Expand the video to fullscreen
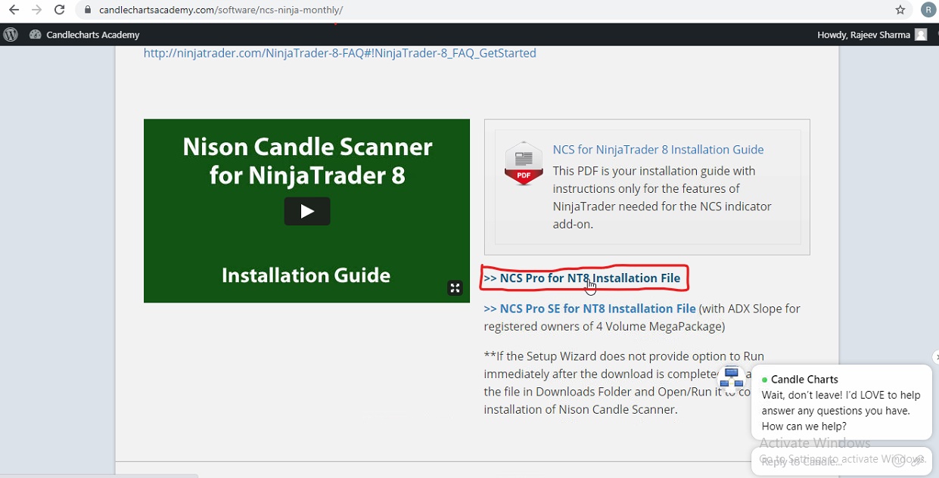The height and width of the screenshot is (478, 939). pyautogui.click(x=455, y=287)
